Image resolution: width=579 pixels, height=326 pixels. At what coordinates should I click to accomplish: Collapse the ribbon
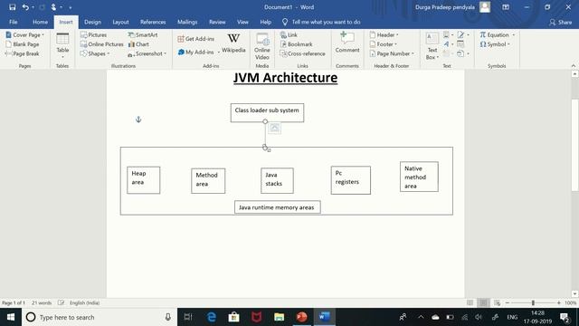tap(573, 65)
